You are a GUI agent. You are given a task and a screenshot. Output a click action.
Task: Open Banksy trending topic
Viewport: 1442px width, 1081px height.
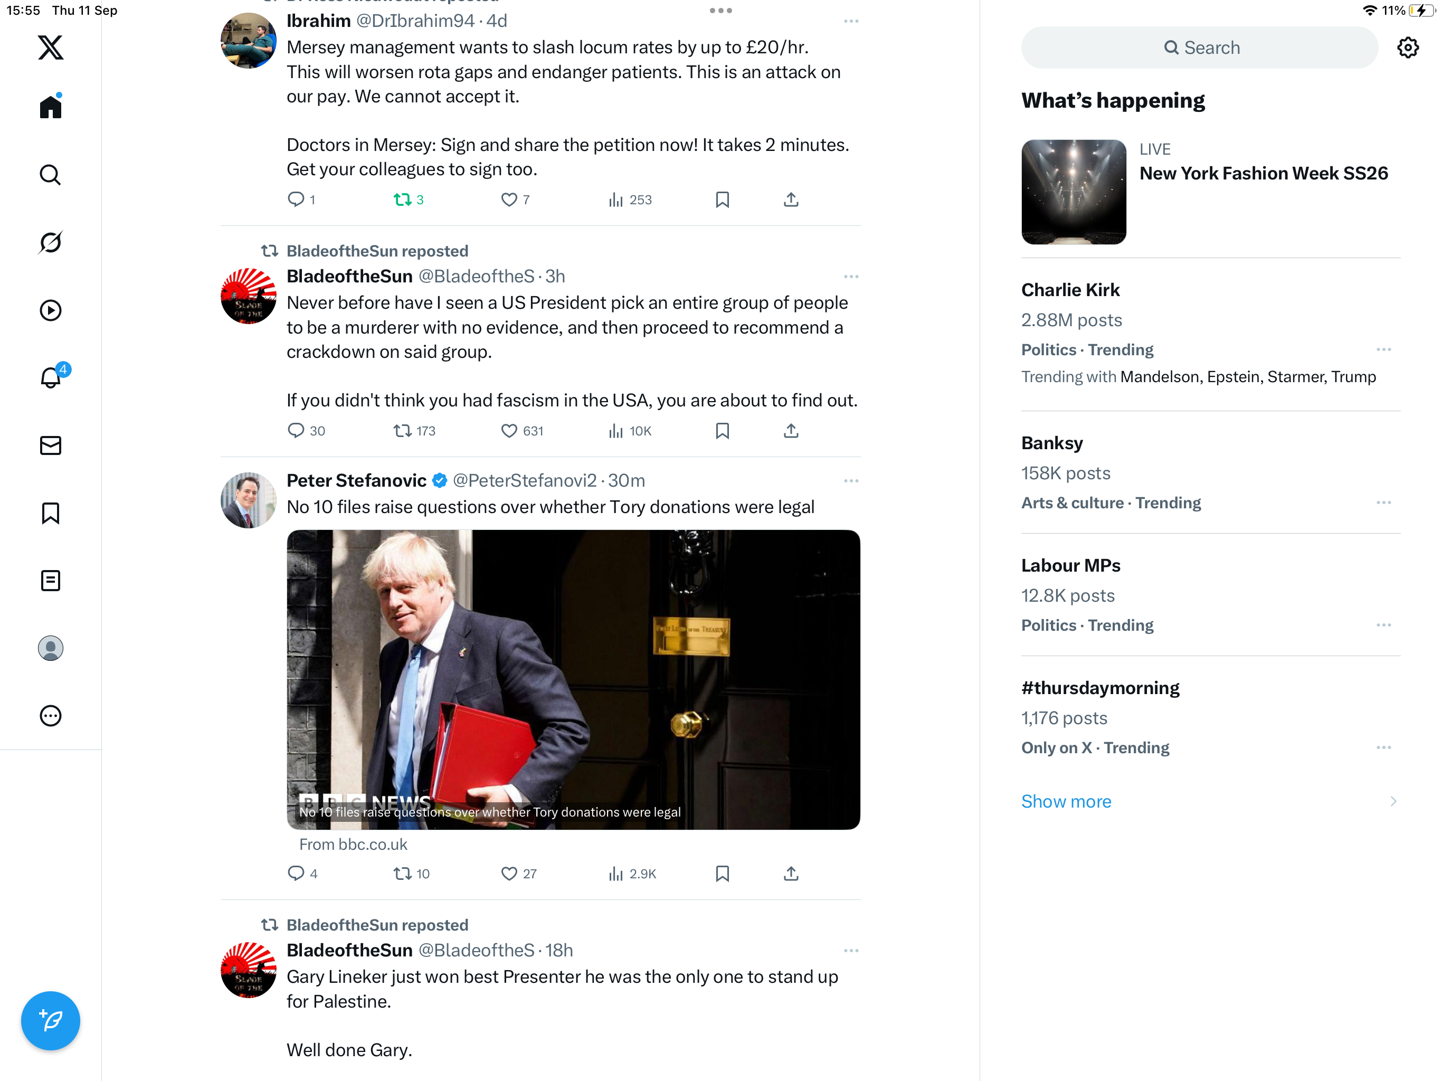pos(1051,443)
